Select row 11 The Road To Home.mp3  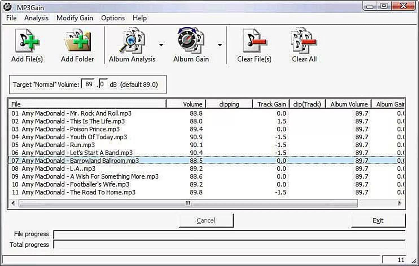207,192
